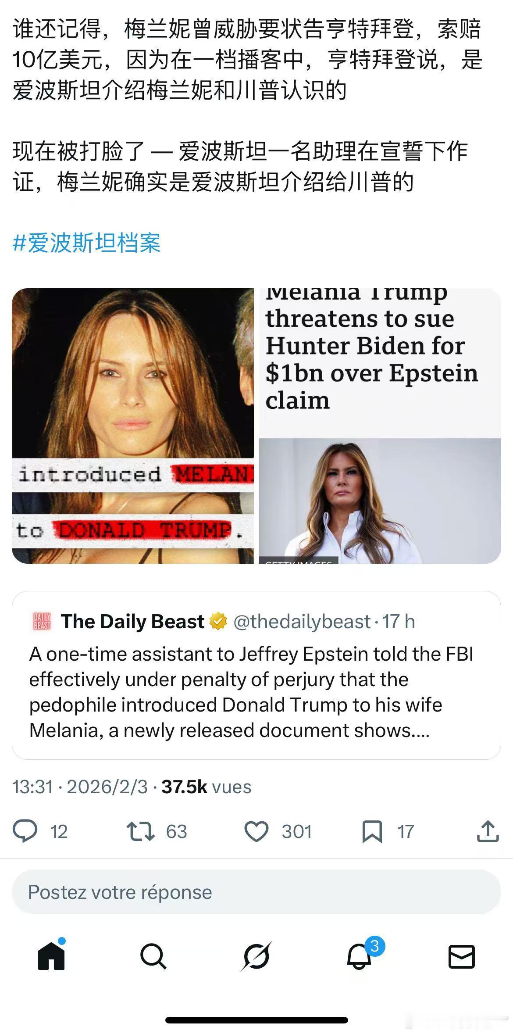The image size is (513, 1034).
Task: Tap the gold verified badge
Action: click(218, 621)
